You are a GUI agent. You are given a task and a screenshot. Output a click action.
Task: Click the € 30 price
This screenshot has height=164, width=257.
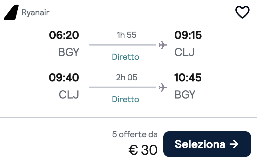point(143,150)
